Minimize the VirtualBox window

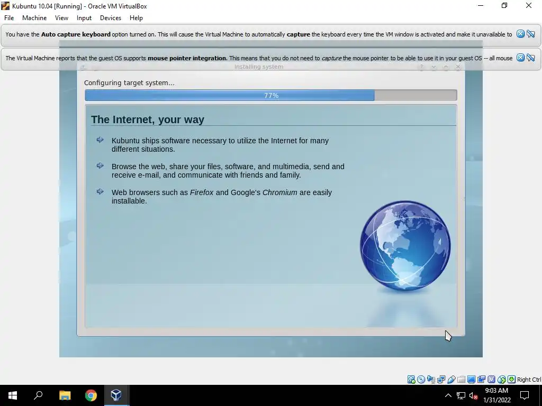[481, 5]
